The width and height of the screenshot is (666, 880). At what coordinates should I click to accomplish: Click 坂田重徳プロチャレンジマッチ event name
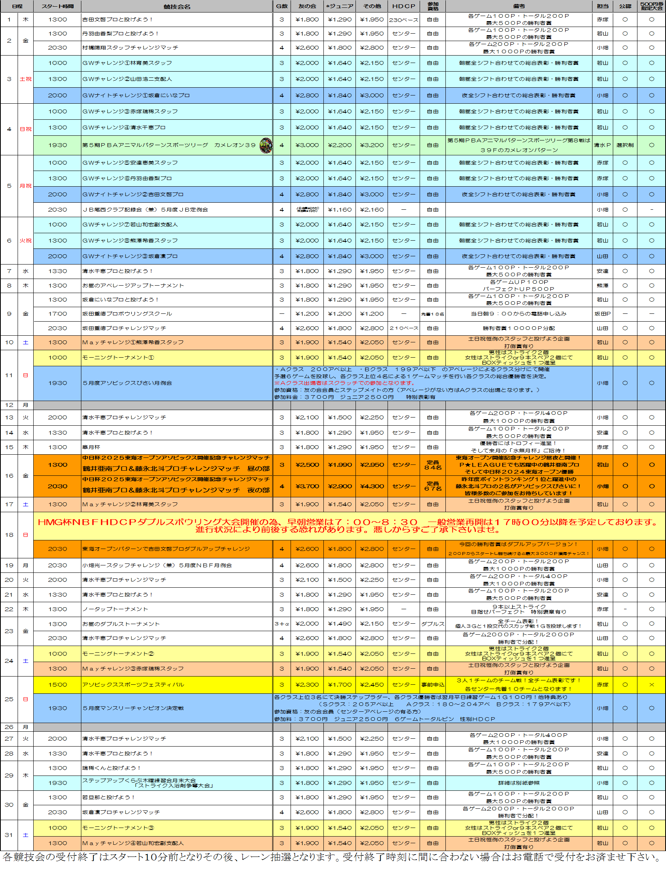pyautogui.click(x=124, y=328)
